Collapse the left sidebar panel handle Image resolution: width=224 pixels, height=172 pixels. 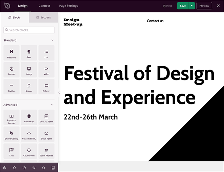coord(59,93)
